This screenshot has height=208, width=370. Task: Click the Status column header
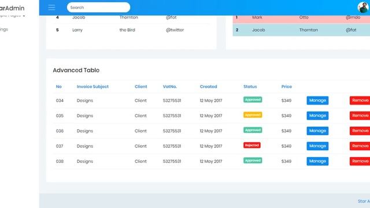click(x=250, y=87)
